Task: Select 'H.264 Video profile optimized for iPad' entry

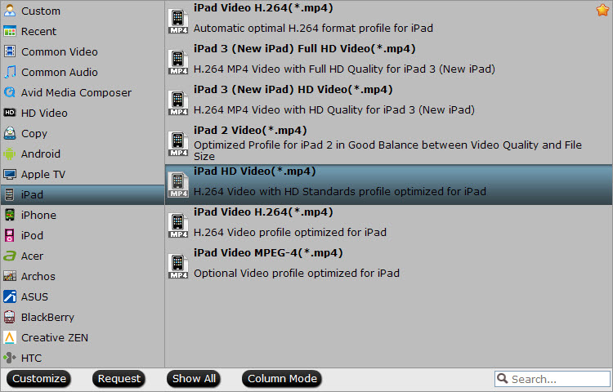Action: pos(388,225)
